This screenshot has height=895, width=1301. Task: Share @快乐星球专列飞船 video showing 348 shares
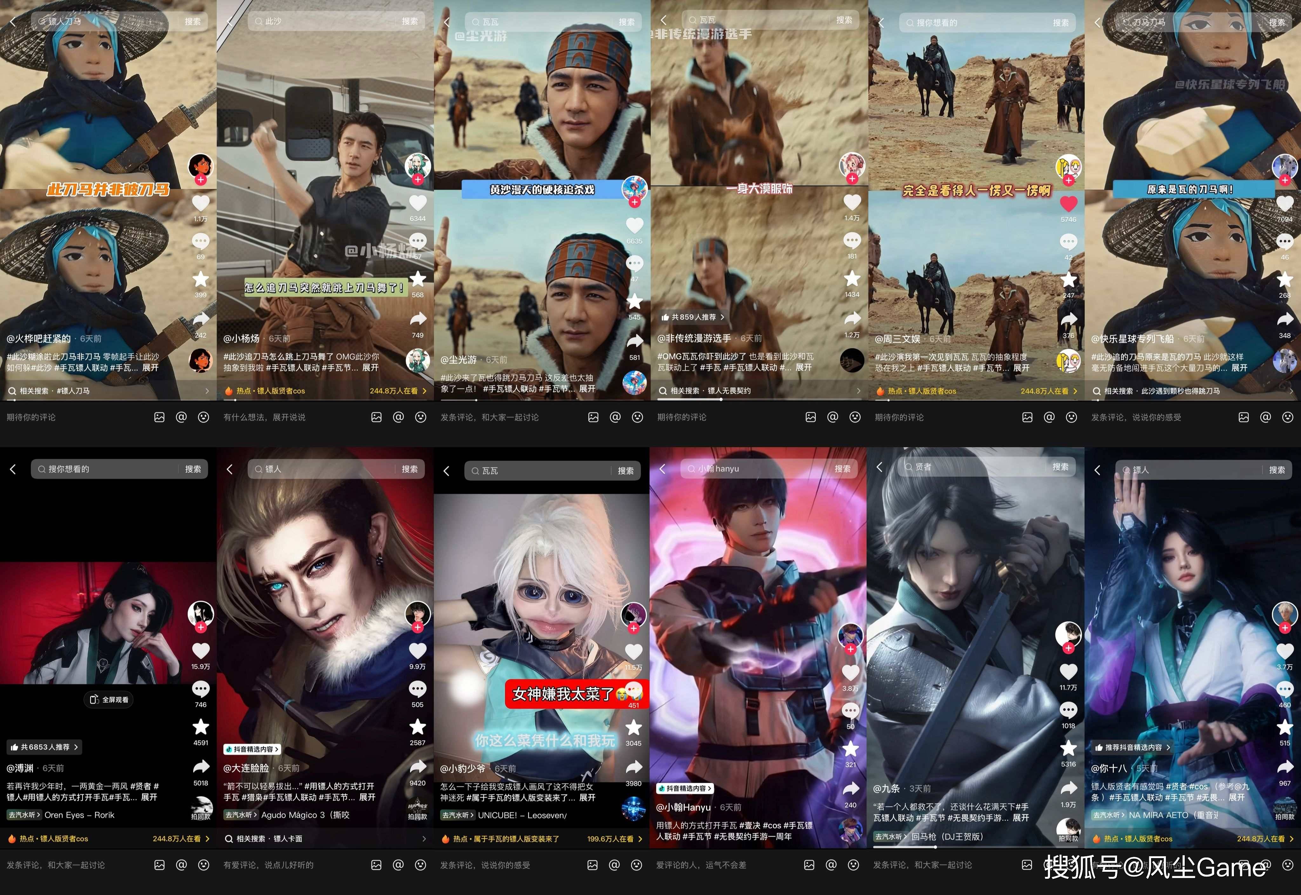1285,319
